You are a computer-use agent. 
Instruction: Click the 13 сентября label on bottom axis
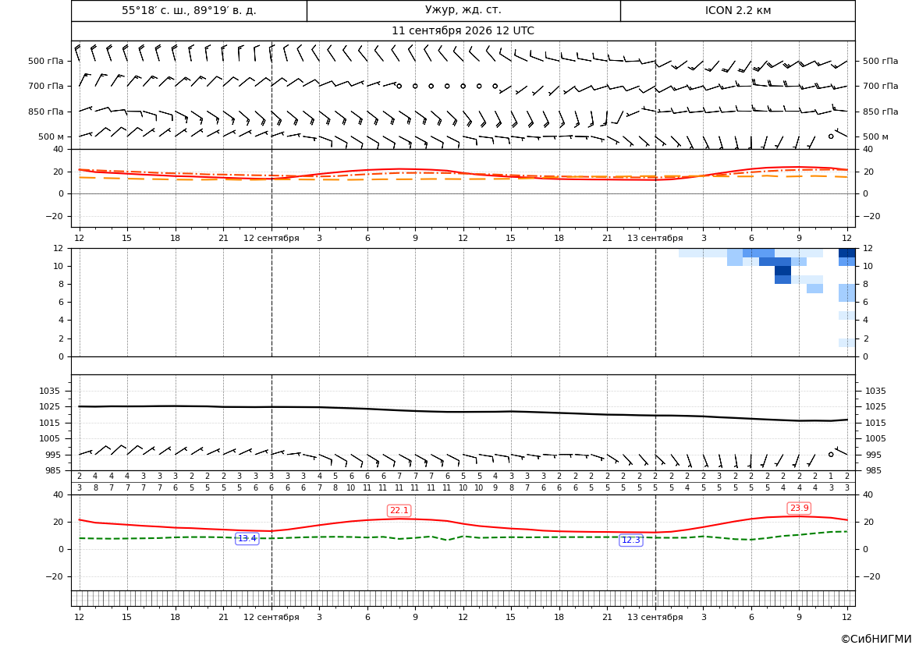(655, 617)
